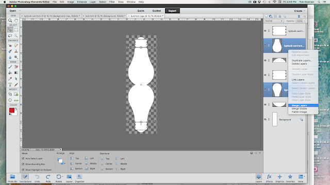Show the hidden Background layer
This screenshot has width=330, height=185.
pos(265,119)
